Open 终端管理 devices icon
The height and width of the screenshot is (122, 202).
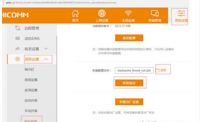tap(155, 13)
